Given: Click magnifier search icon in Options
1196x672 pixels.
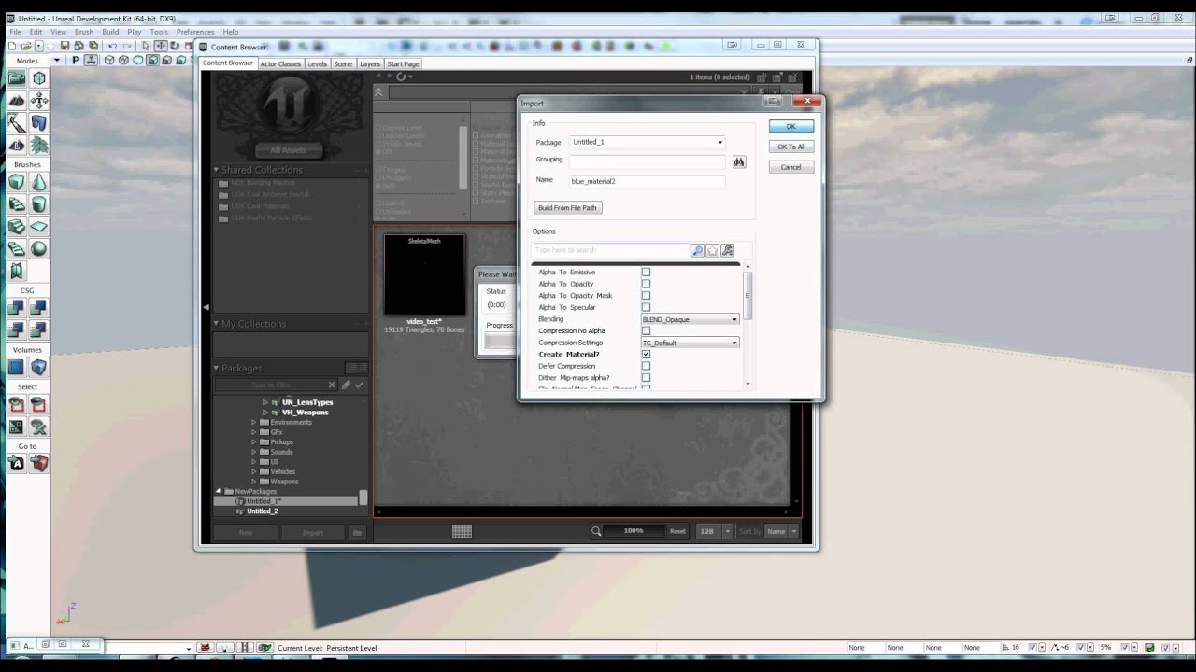Looking at the screenshot, I should (697, 250).
